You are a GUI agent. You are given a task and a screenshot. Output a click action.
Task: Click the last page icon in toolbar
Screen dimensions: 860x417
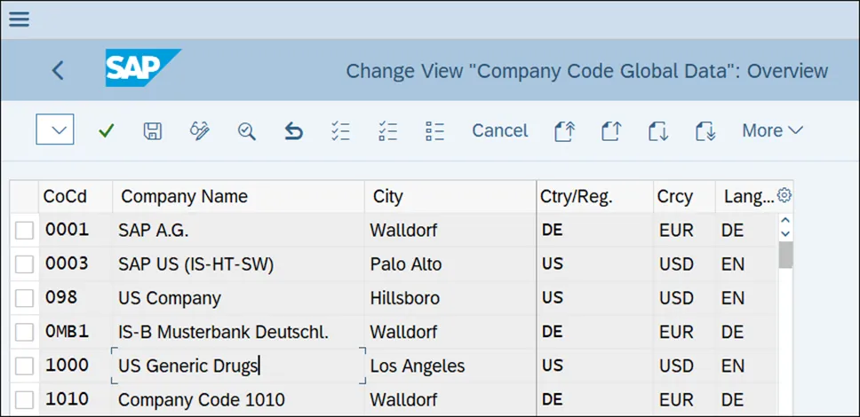pyautogui.click(x=705, y=131)
